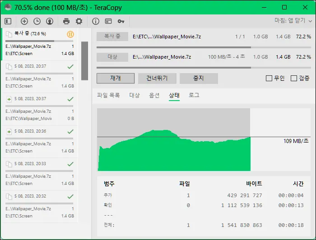Switch to the 파일 목록 tab

[108, 95]
